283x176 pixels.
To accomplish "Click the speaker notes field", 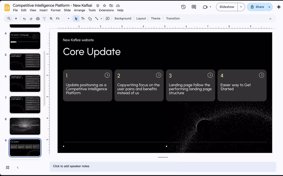I will click(163, 166).
